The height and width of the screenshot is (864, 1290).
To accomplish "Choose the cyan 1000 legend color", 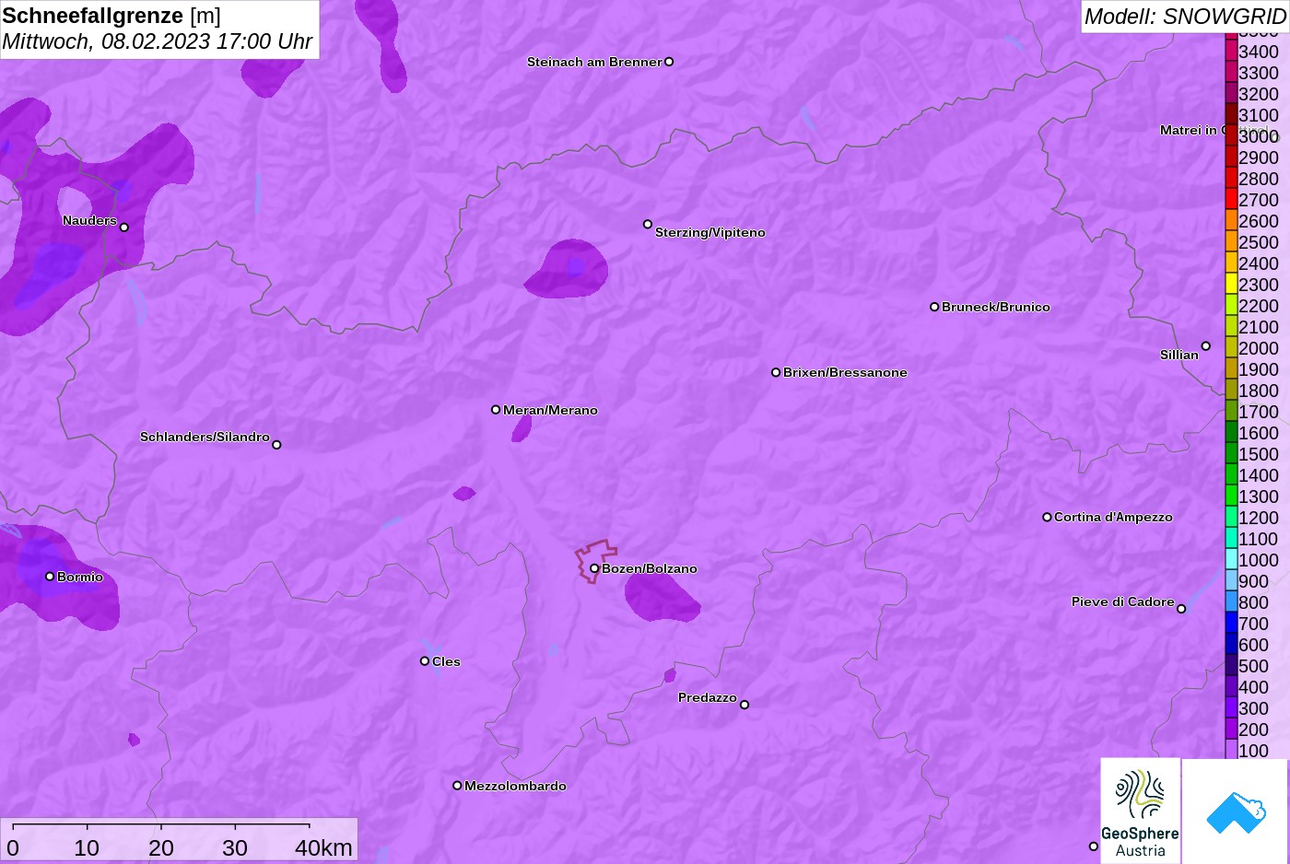I will 1231,559.
